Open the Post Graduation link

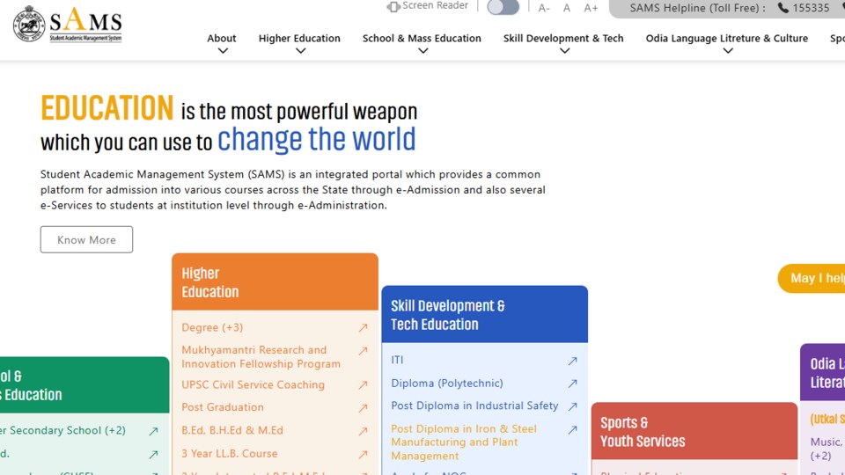[x=223, y=407]
